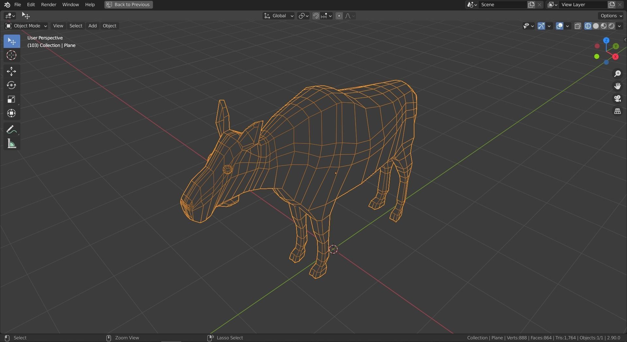Viewport: 627px width, 342px height.
Task: Open Object Mode dropdown
Action: pyautogui.click(x=26, y=26)
